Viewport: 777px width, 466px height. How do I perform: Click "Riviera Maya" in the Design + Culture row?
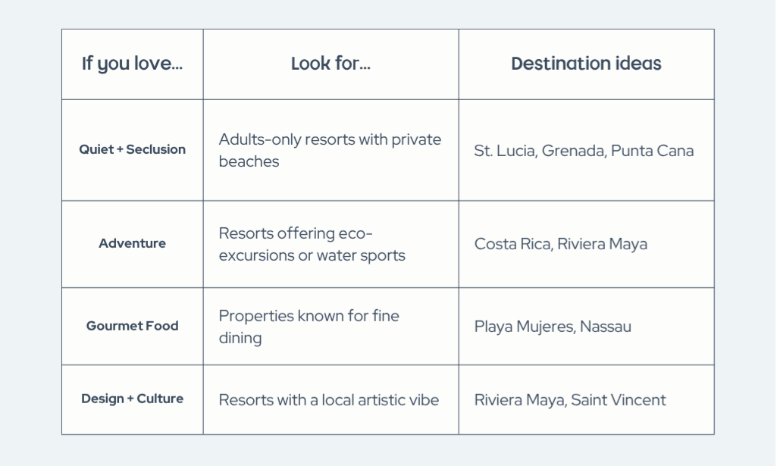pyautogui.click(x=519, y=399)
